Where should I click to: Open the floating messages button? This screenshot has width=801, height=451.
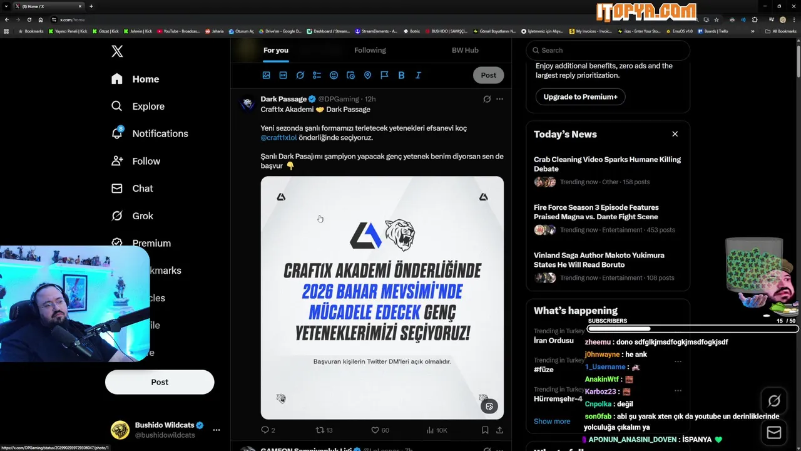point(773,433)
